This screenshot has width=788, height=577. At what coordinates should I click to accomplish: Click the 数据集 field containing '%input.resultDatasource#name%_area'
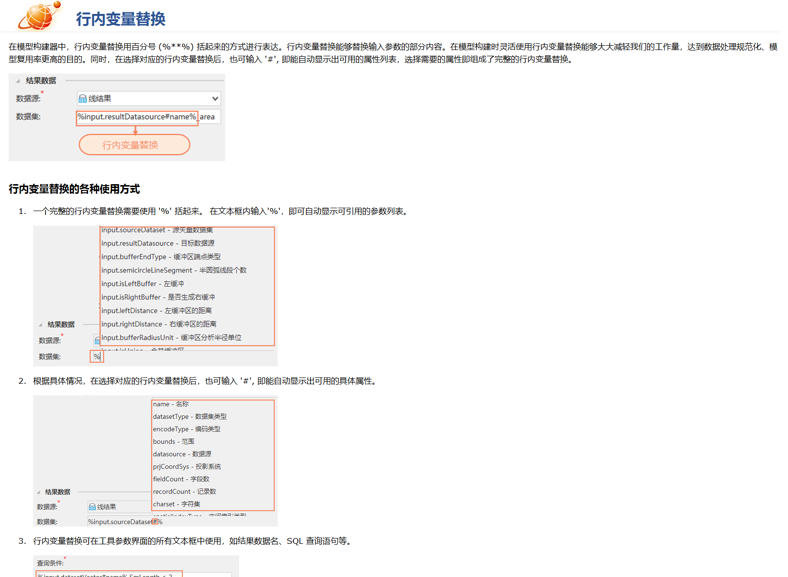[x=149, y=117]
